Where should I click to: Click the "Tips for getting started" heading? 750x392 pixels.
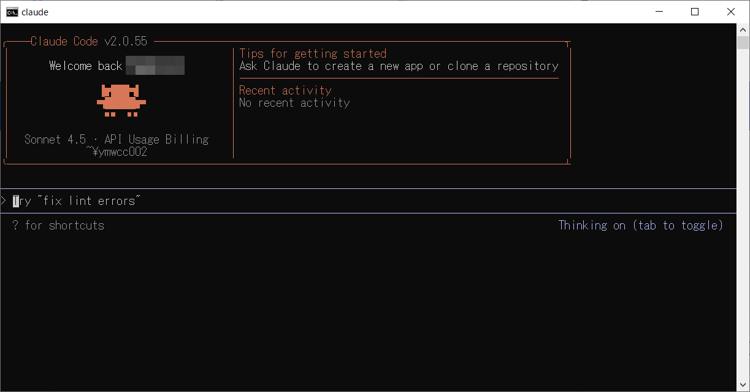pos(313,53)
